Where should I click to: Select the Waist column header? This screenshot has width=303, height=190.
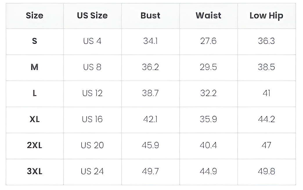[x=208, y=16]
